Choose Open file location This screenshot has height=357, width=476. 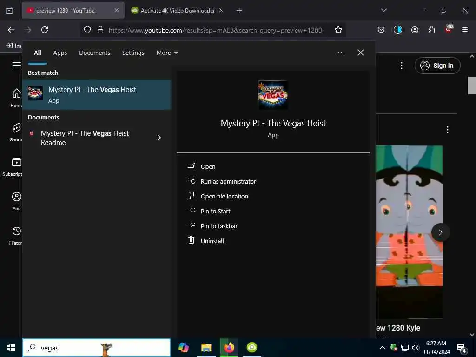[224, 197]
